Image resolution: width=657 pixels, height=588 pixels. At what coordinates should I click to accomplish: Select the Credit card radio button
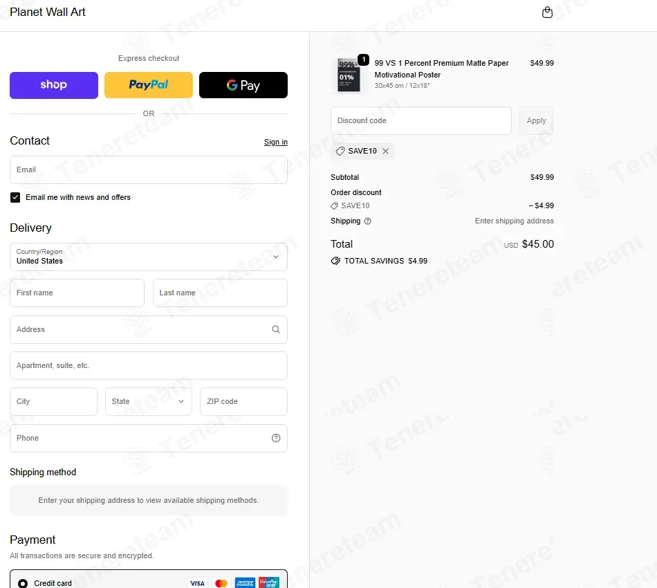click(x=23, y=583)
